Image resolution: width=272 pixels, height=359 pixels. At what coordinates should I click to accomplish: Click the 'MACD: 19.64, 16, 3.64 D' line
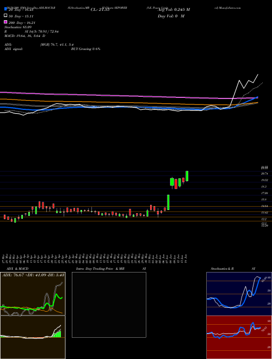(x=24, y=36)
